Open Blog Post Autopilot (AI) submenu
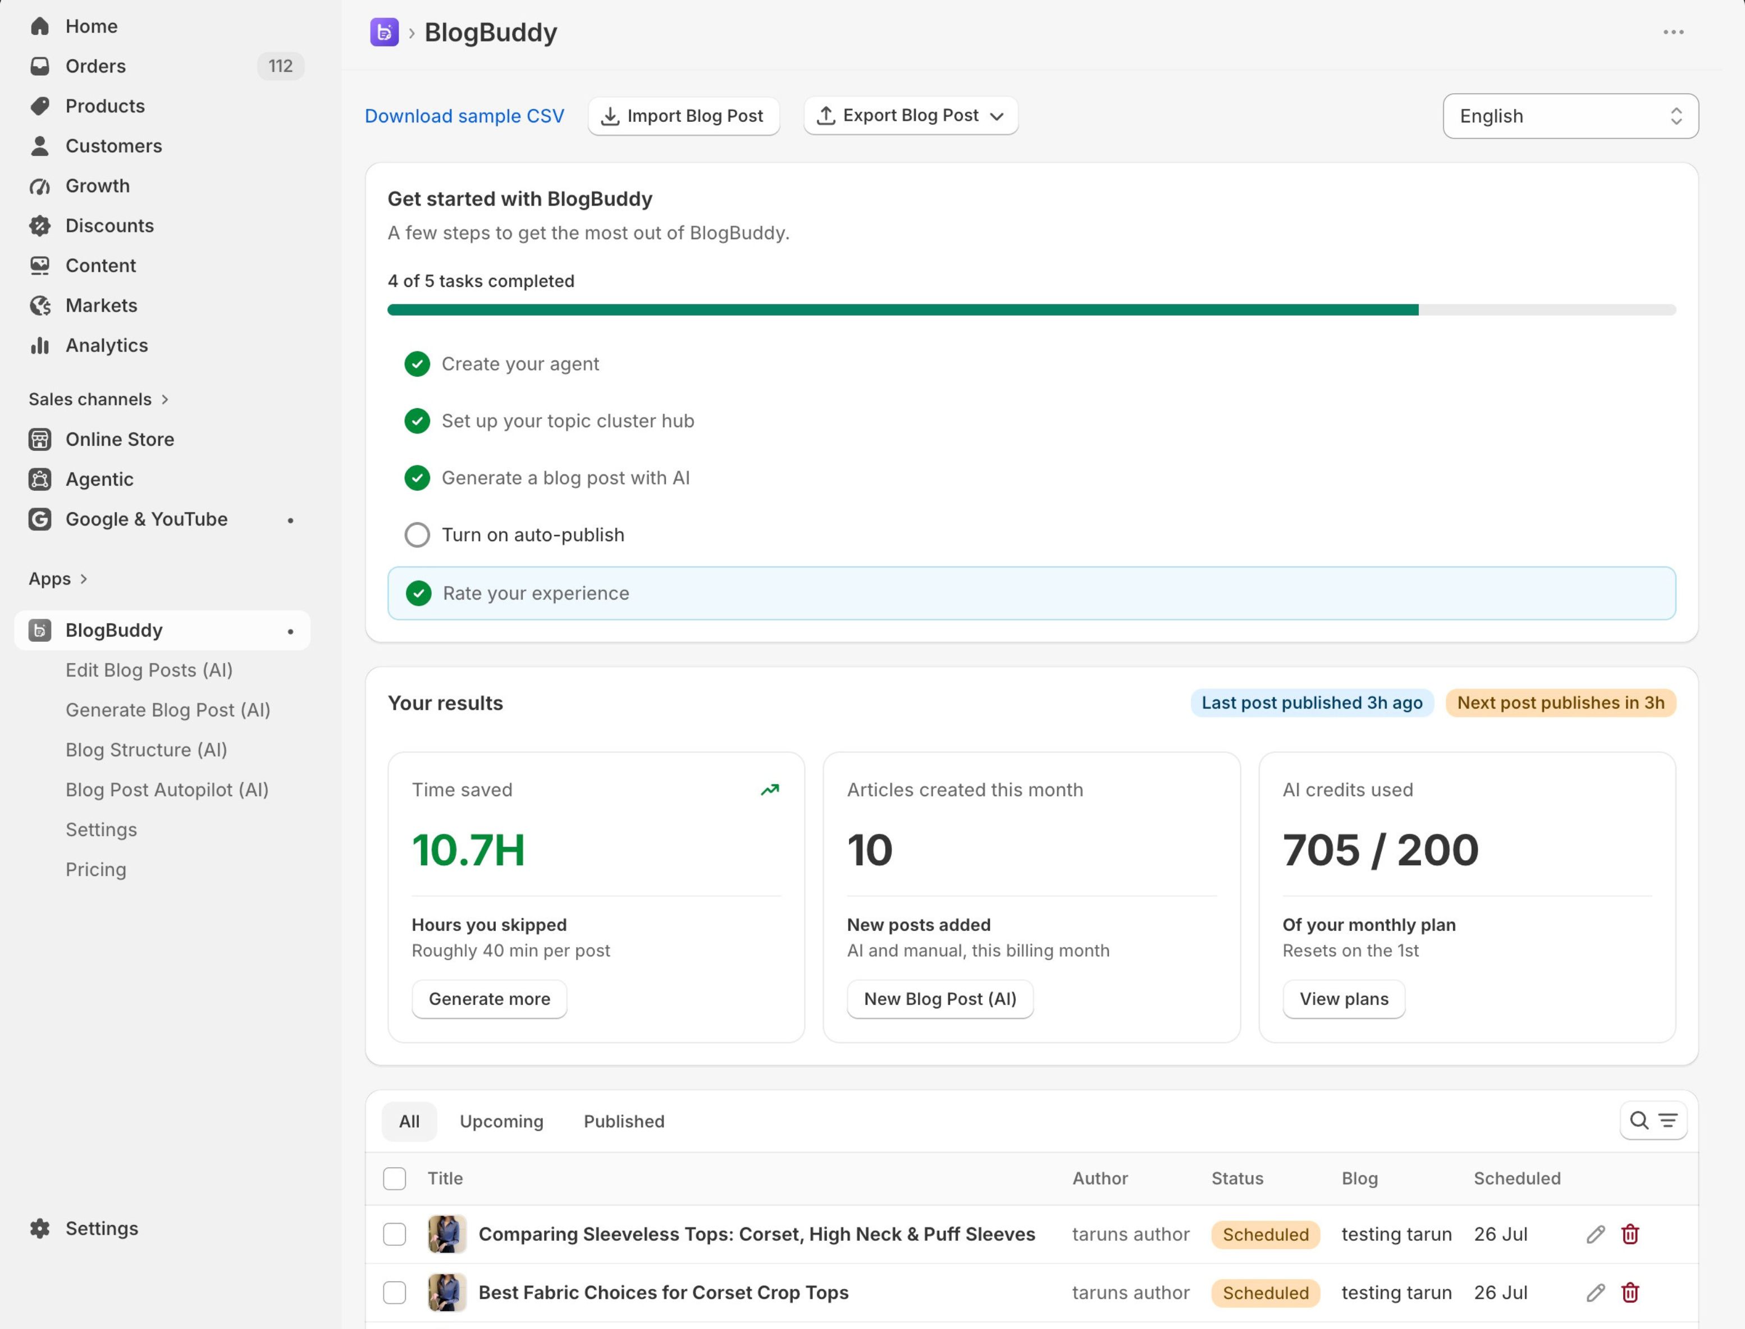 click(x=167, y=789)
